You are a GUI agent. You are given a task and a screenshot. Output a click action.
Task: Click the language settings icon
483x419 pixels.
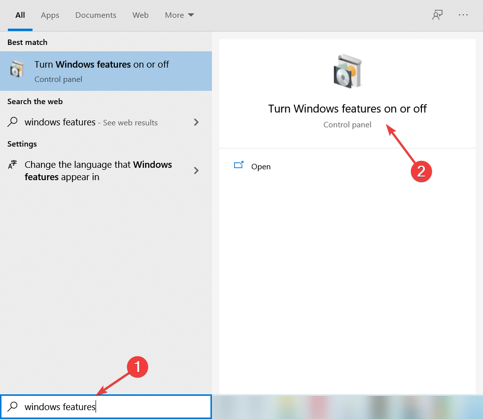(x=12, y=164)
